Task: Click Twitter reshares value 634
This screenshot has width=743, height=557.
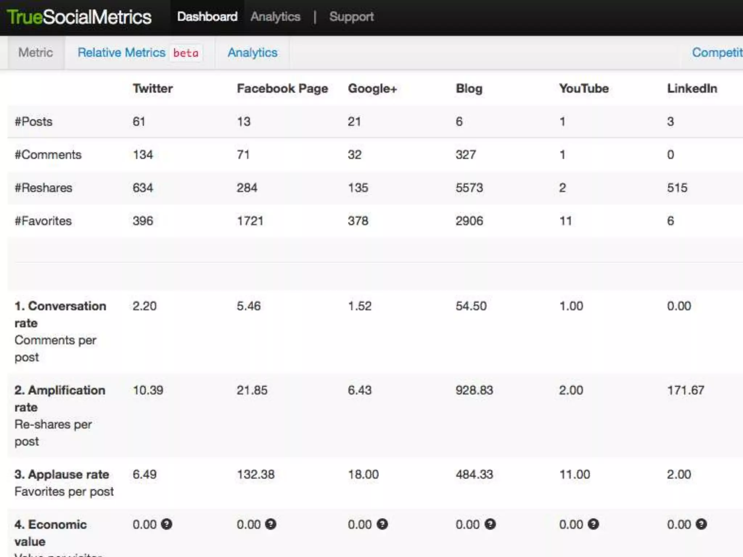Action: coord(143,188)
